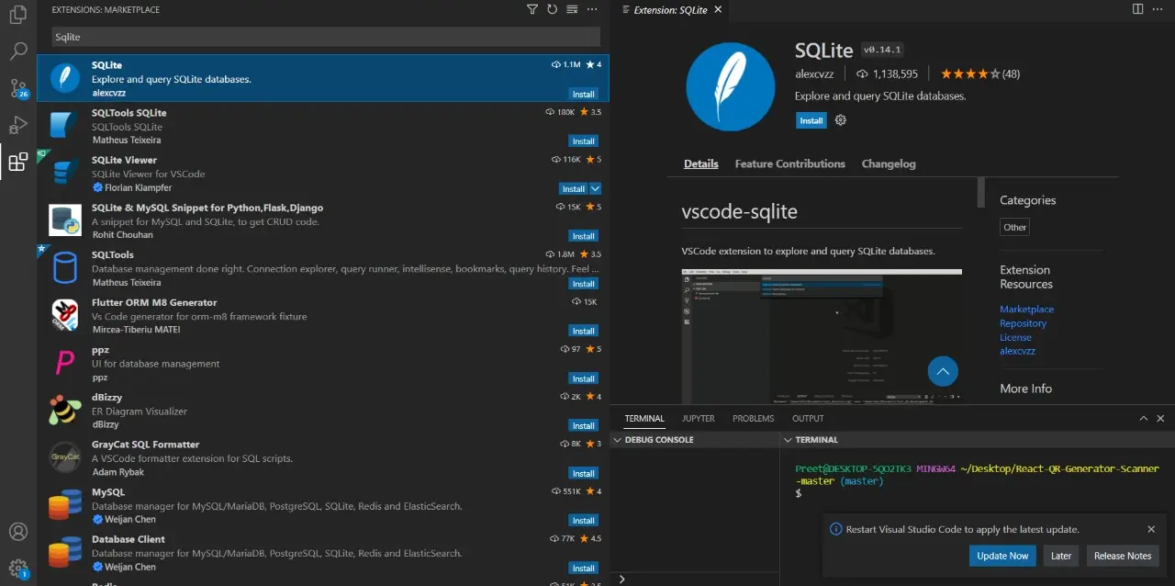The height and width of the screenshot is (586, 1175).
Task: Filter extensions with the funnel icon
Action: tap(532, 9)
